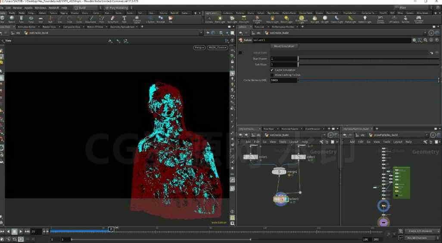Select the File shelf tool
Image resolution: width=442 pixels, height=243 pixels.
click(171, 19)
